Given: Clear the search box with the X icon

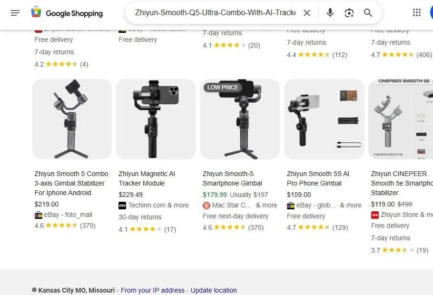Looking at the screenshot, I should coord(307,13).
